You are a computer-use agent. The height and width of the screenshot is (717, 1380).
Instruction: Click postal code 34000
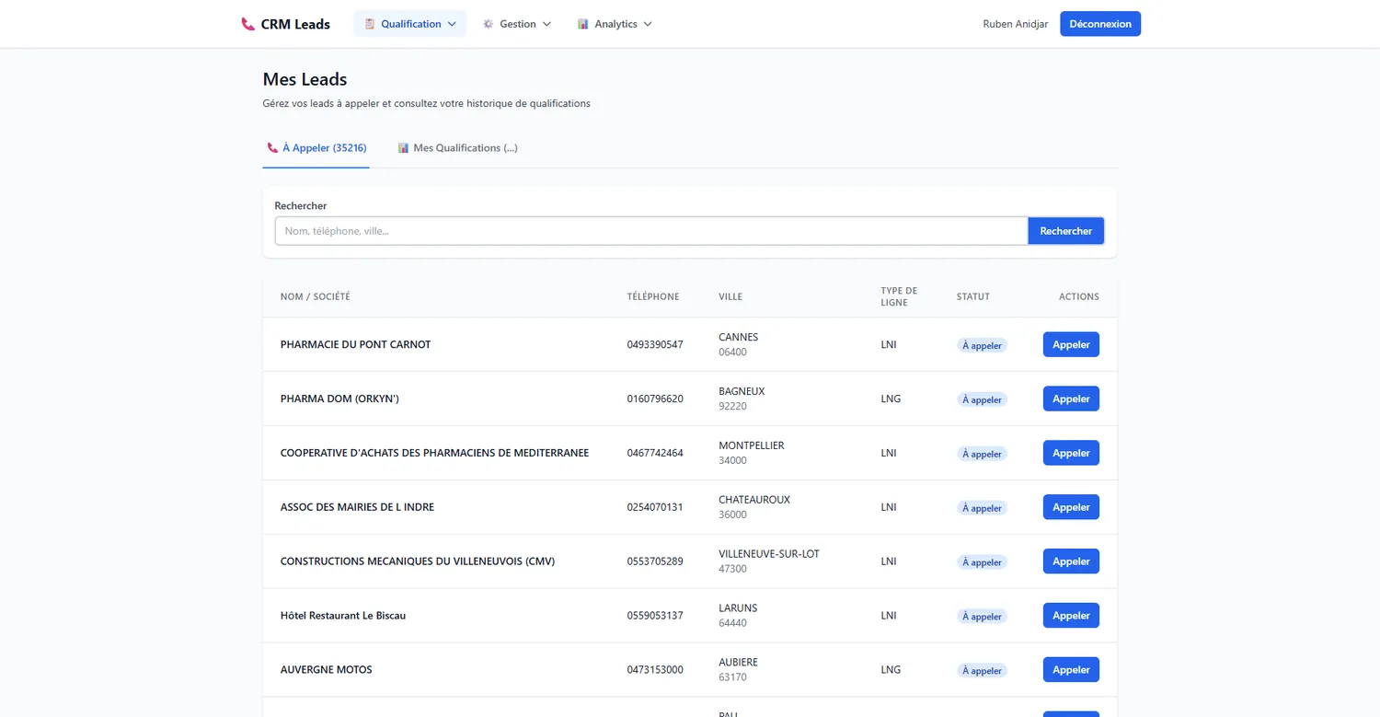(x=733, y=461)
